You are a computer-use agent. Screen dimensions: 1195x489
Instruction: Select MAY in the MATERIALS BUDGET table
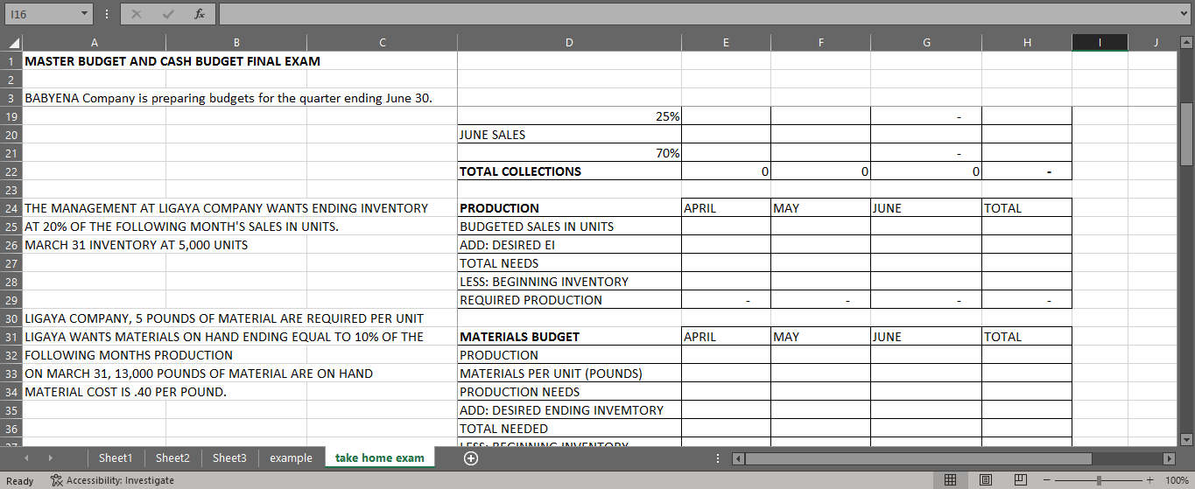click(820, 337)
